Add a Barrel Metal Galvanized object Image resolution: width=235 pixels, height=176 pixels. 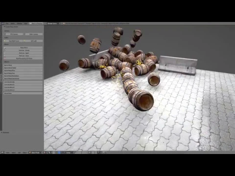pos(23,78)
